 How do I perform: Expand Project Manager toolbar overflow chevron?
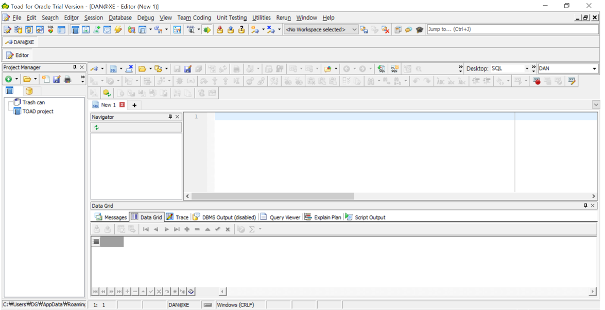click(x=82, y=79)
